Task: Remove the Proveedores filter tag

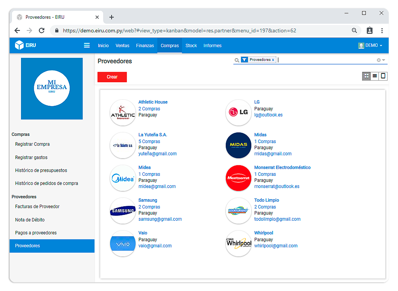Action: pos(273,60)
